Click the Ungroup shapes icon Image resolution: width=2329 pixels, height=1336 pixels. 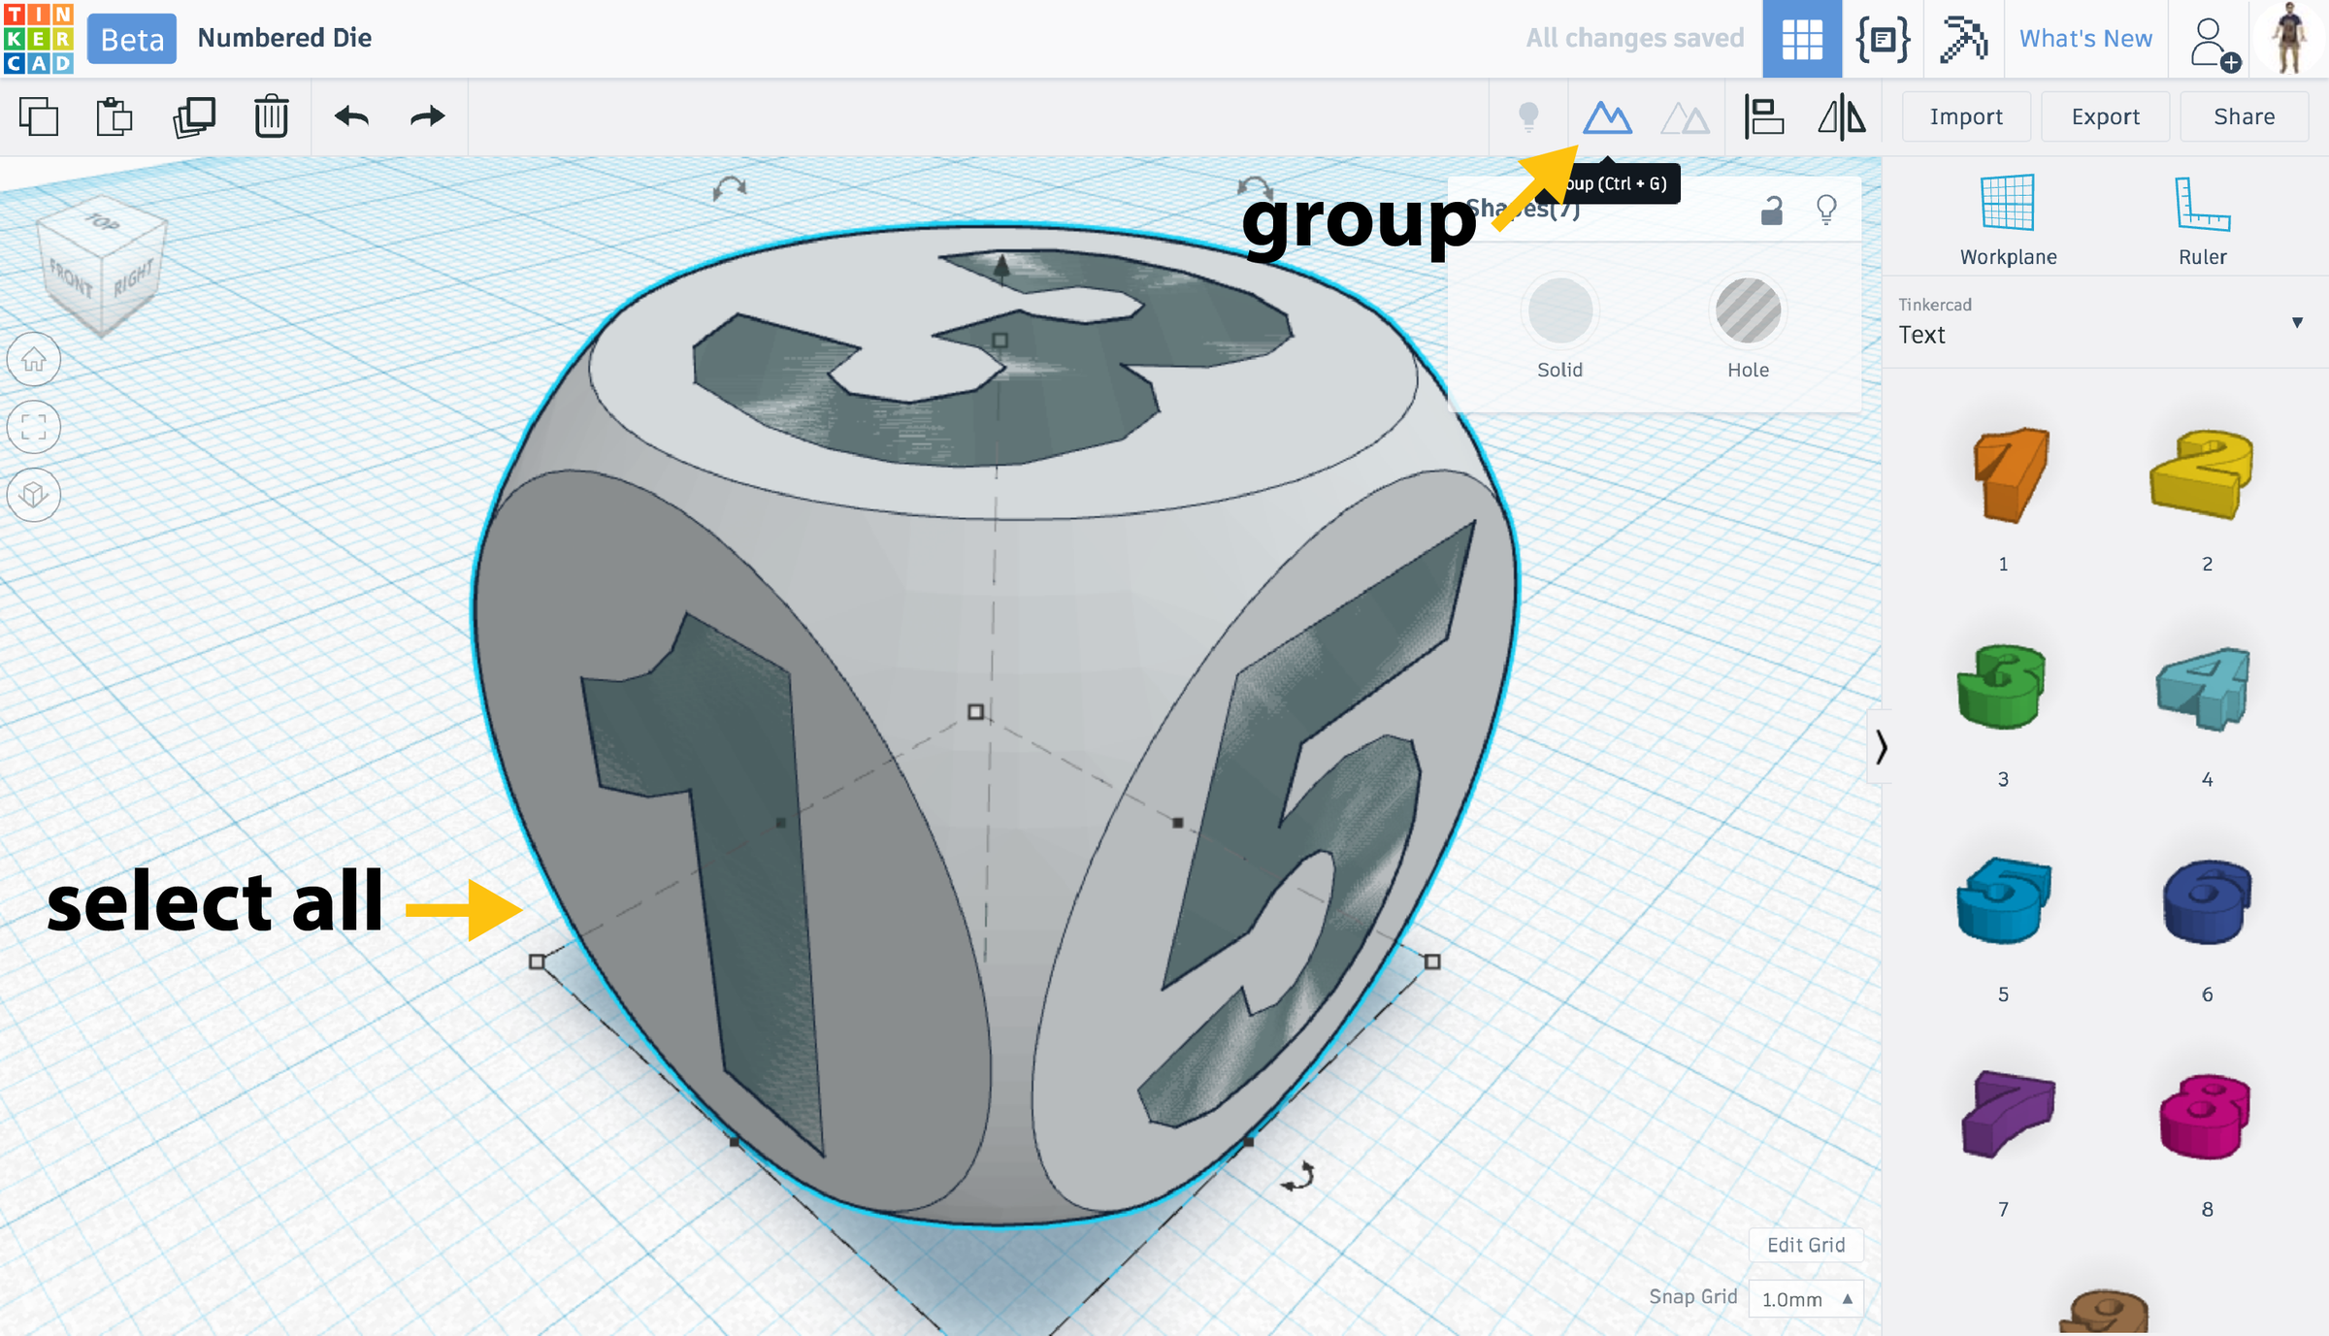1685,117
